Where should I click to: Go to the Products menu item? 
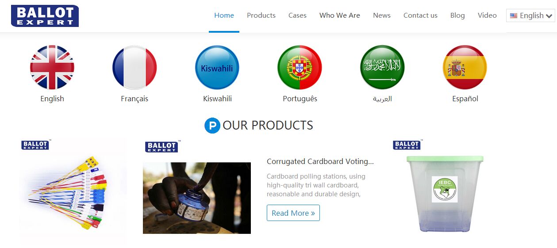[261, 15]
